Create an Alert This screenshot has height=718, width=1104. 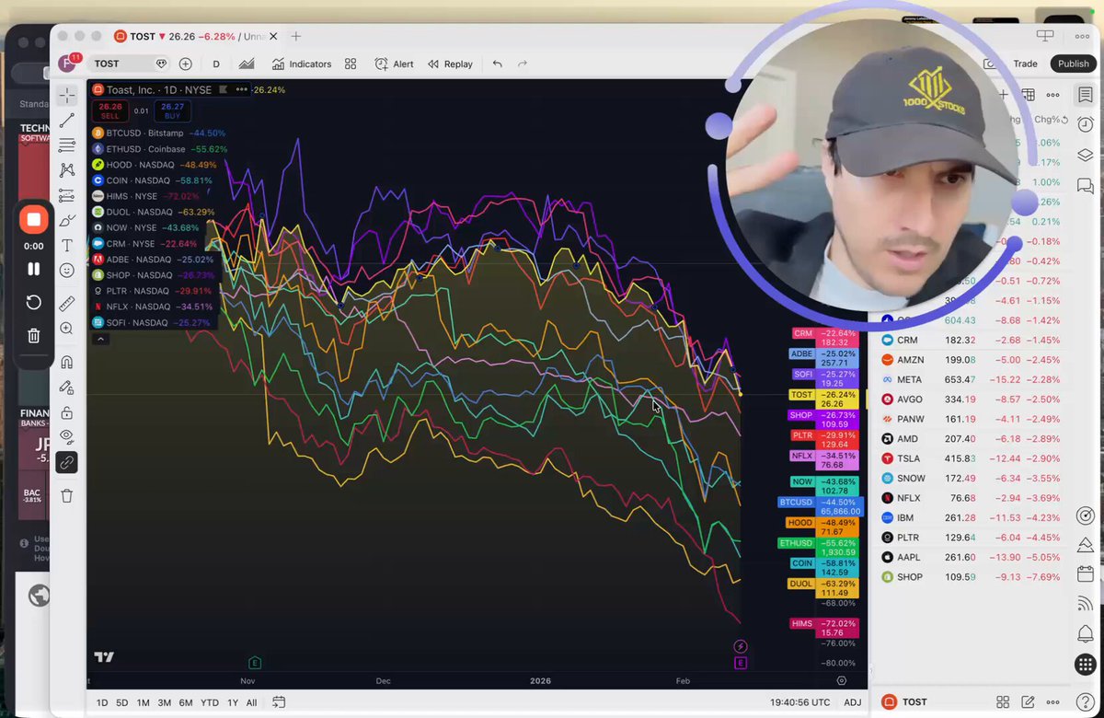point(394,64)
